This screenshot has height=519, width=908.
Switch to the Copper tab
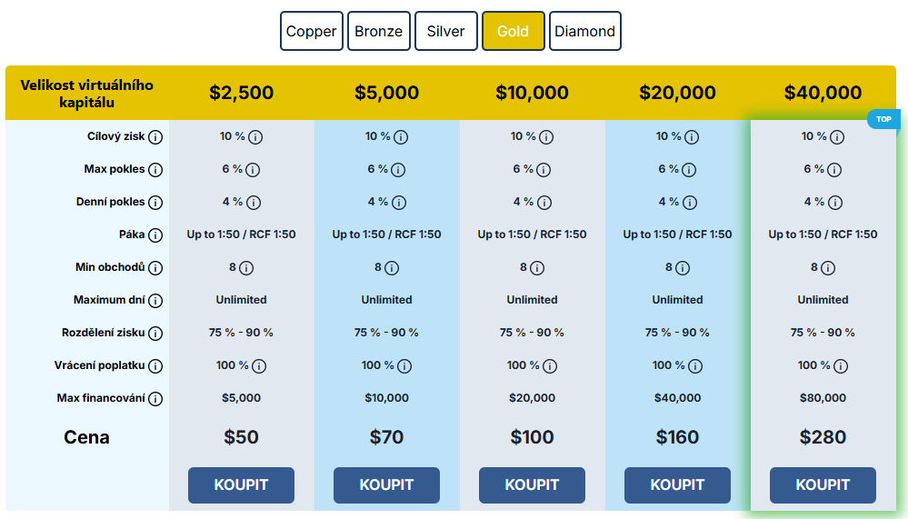(x=311, y=31)
